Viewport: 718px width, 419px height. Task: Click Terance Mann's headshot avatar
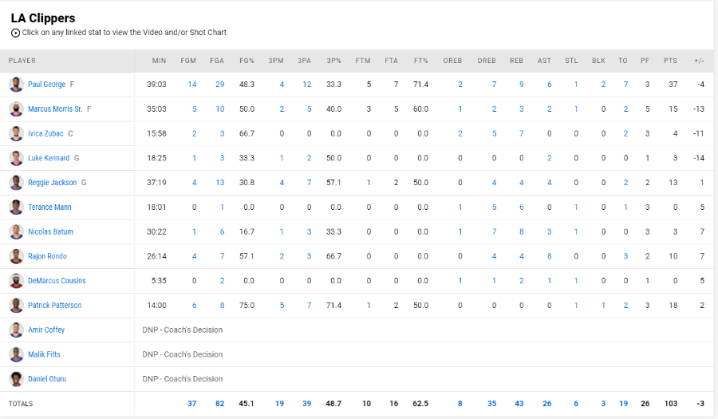(x=16, y=207)
